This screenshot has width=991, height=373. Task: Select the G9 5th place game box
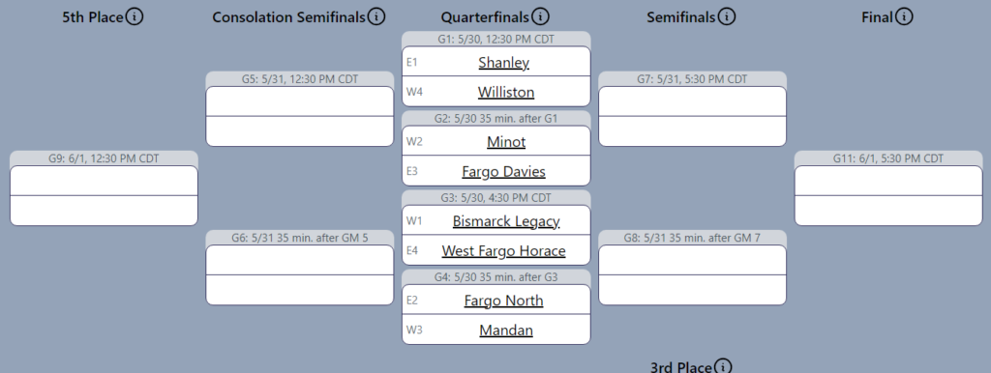click(104, 195)
